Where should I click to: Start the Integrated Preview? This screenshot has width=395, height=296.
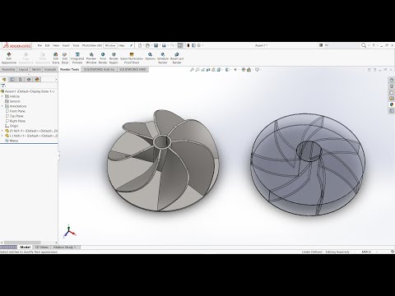click(x=77, y=58)
